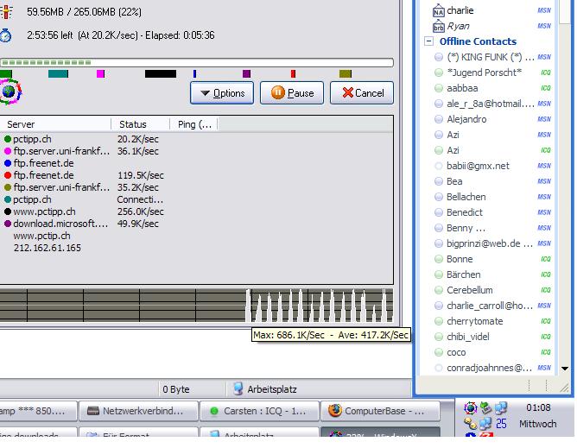This screenshot has height=448, width=577.
Task: Click the status circle beside Alejandro
Action: tap(438, 119)
